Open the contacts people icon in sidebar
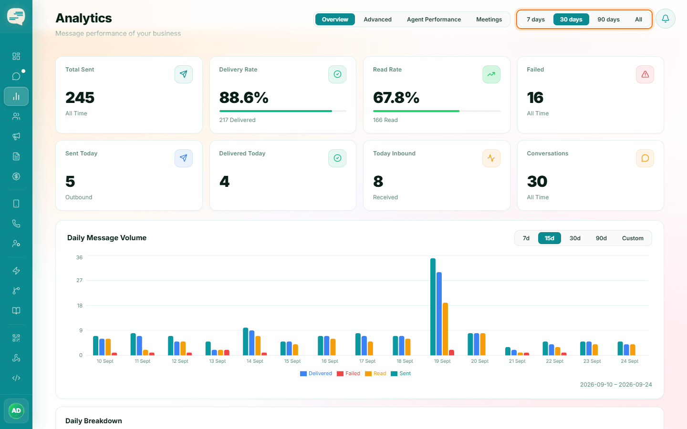Screen dimensions: 687x429 [x=16, y=116]
